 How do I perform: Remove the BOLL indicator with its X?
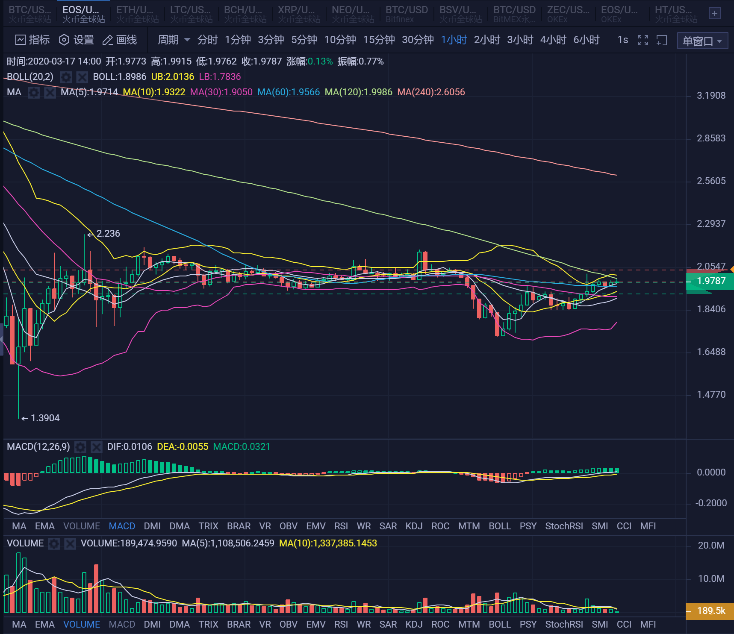point(82,77)
